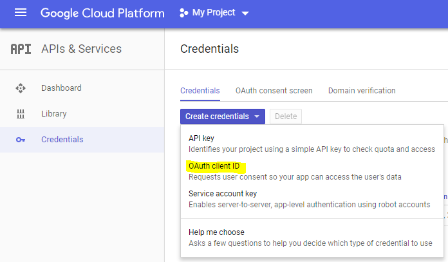The image size is (448, 262).
Task: Click the My Project hexagon icon
Action: [183, 13]
